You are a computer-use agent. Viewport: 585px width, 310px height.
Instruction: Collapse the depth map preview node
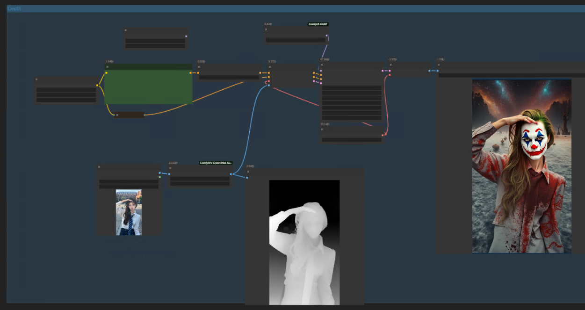coord(247,172)
